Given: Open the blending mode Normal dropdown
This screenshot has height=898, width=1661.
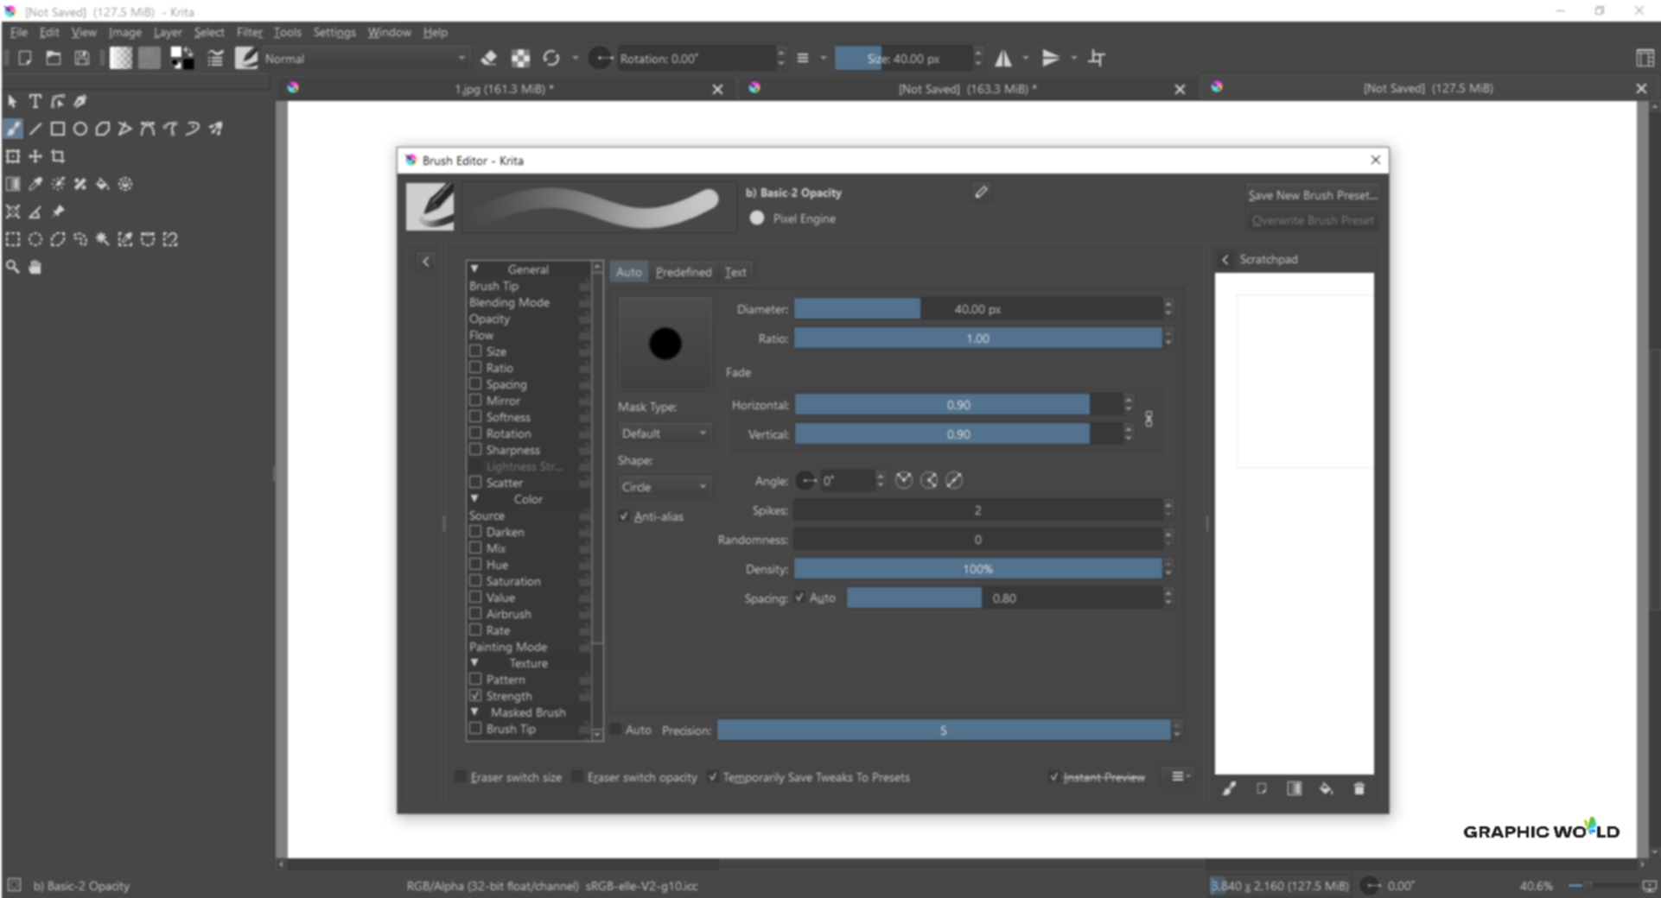Looking at the screenshot, I should pyautogui.click(x=364, y=59).
